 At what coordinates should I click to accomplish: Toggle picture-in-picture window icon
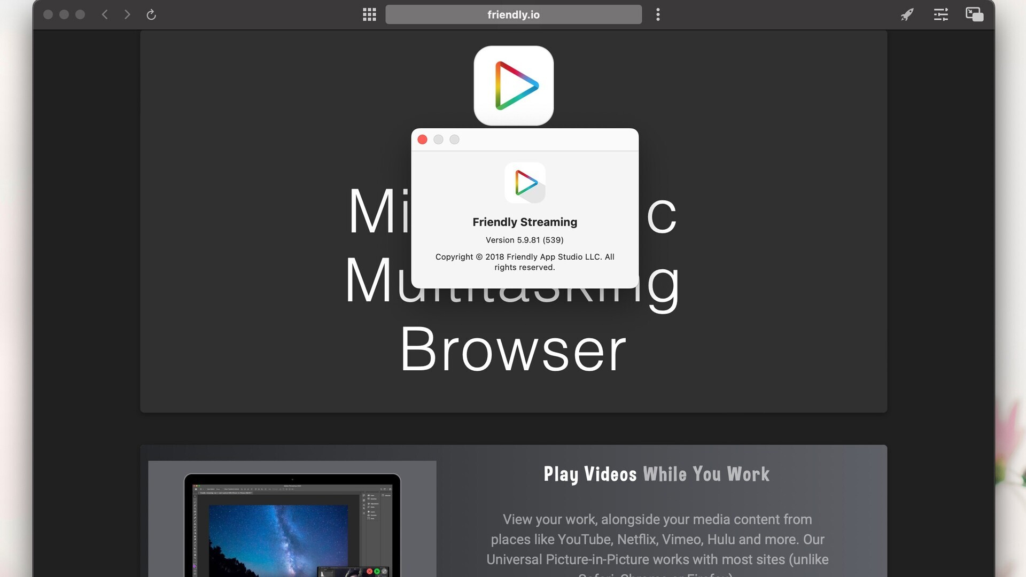[974, 14]
